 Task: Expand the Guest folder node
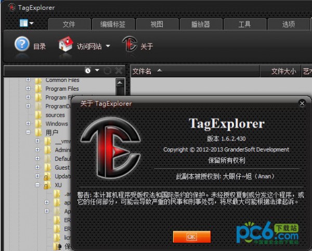[37, 168]
